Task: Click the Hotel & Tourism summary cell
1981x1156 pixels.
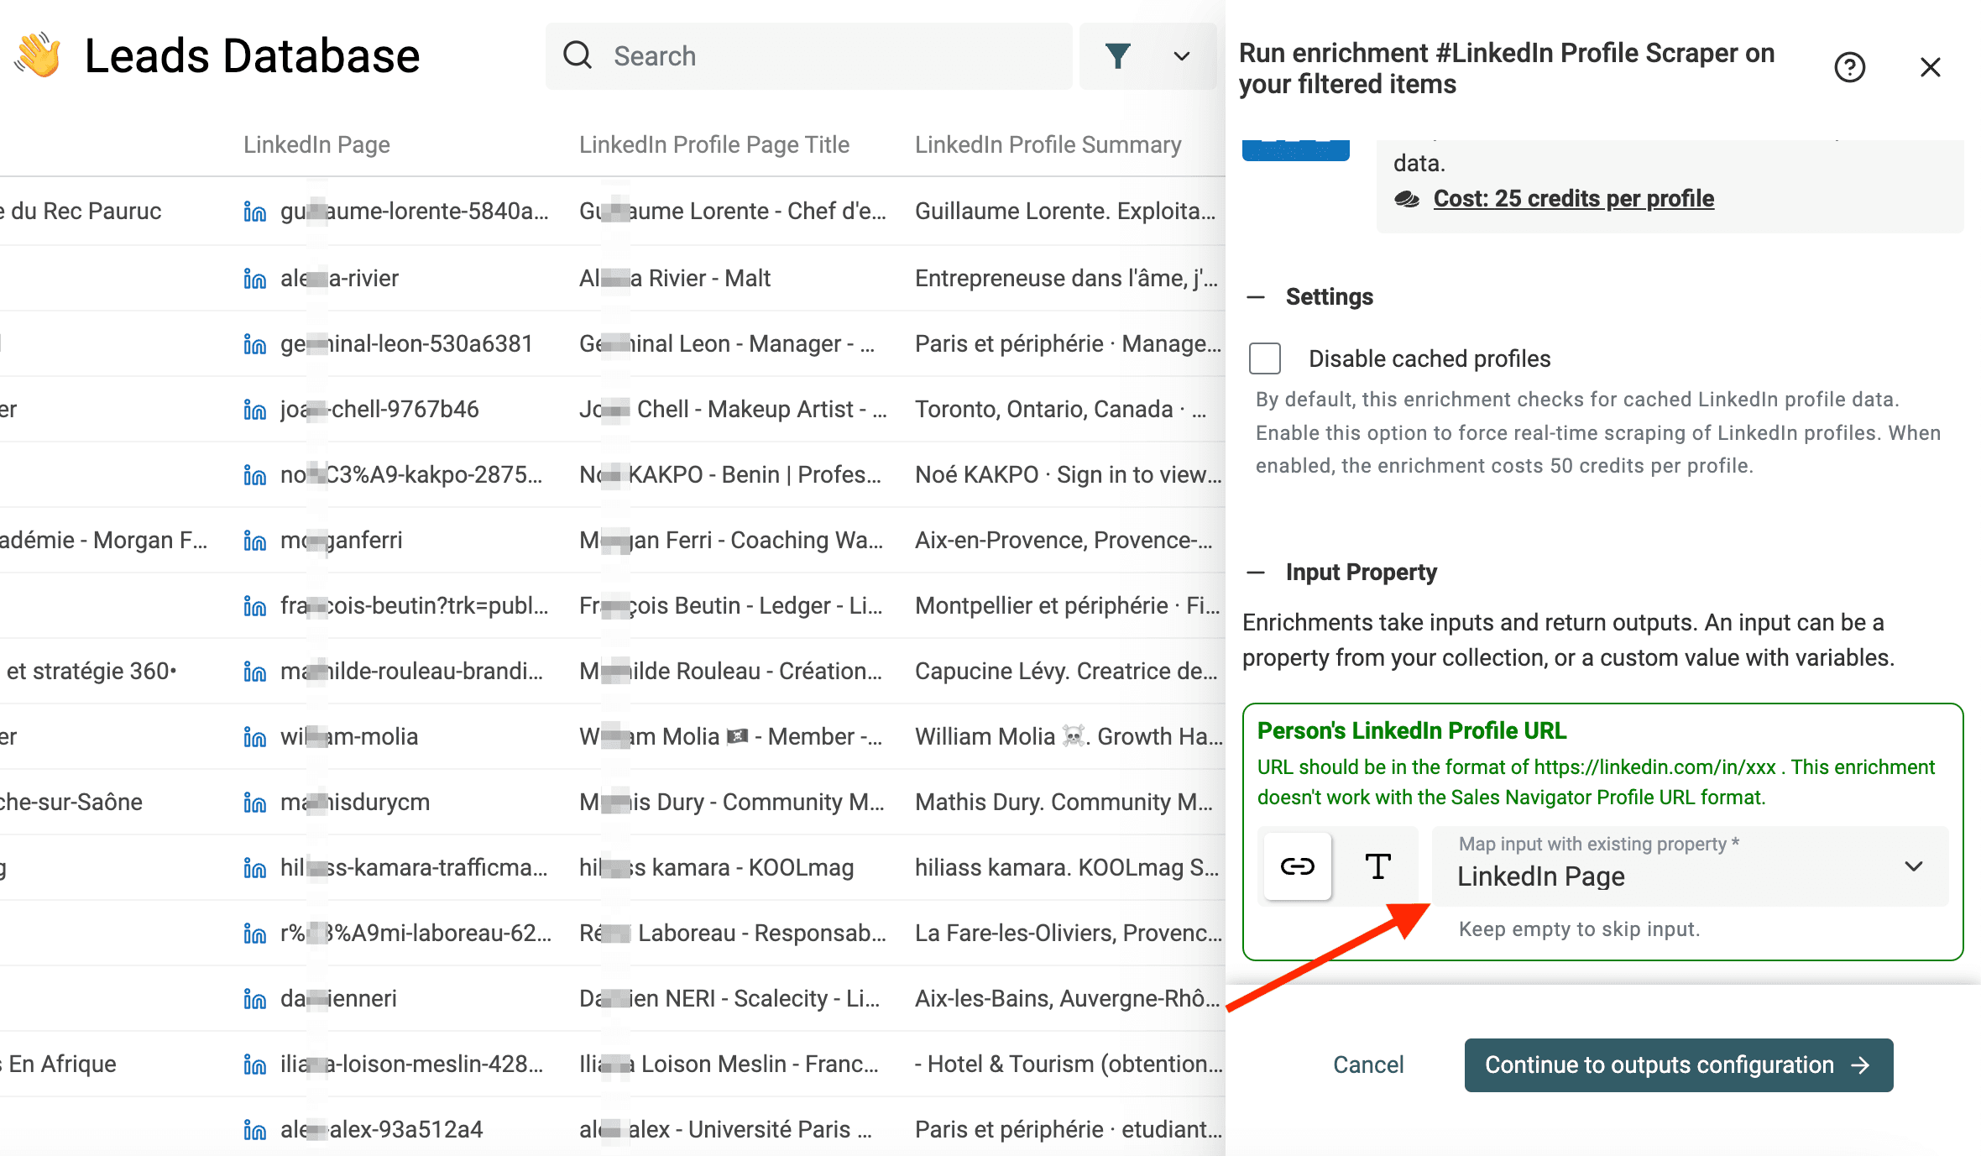Action: (1069, 1064)
